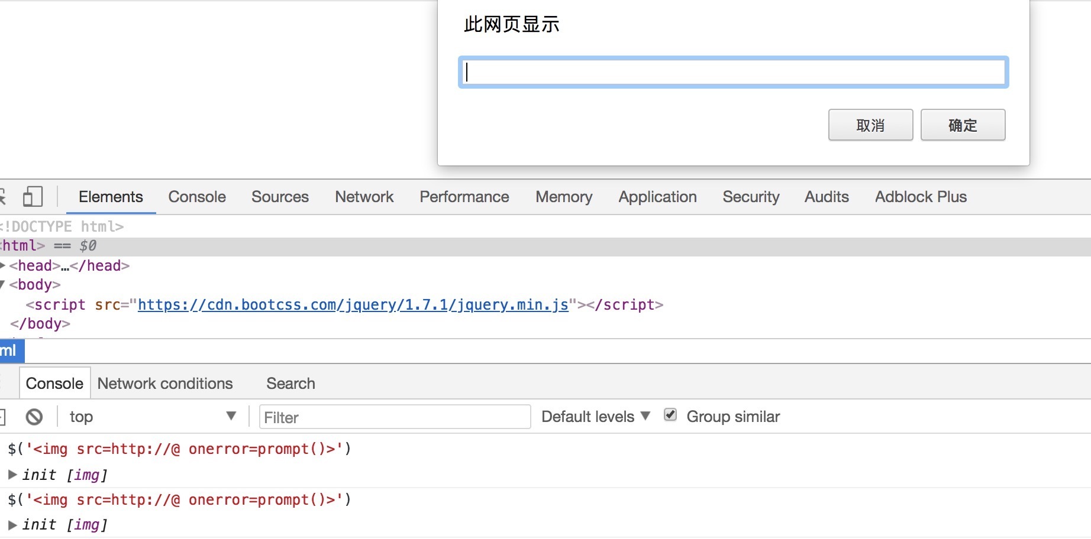1091x539 pixels.
Task: Open the top context dropdown
Action: [x=153, y=417]
